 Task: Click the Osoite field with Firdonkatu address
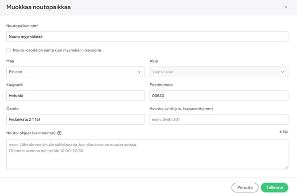point(75,119)
